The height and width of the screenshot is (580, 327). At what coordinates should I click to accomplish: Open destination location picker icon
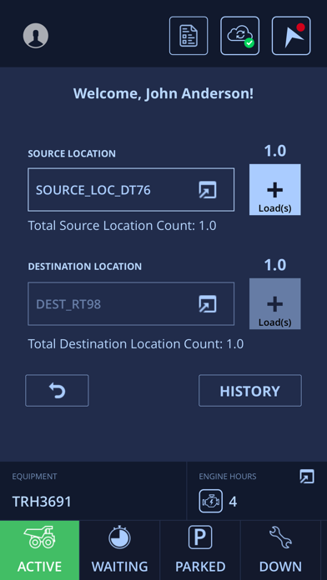pos(208,304)
